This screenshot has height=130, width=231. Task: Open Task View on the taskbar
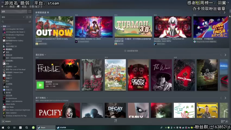[14, 128]
